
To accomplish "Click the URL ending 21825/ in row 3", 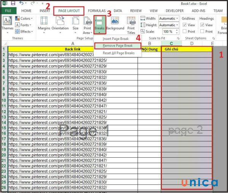I will tap(58, 60).
